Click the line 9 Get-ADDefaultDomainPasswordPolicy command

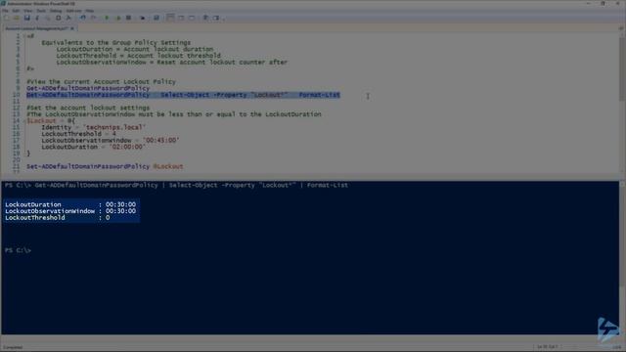click(88, 88)
